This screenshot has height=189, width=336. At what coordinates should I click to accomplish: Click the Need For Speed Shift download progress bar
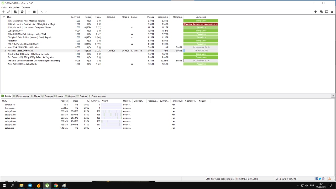(201, 51)
